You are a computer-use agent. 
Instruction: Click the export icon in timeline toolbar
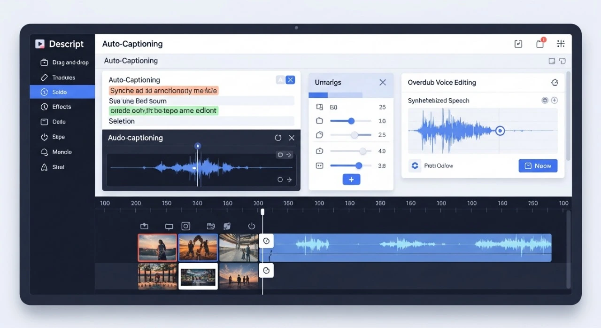click(x=144, y=226)
